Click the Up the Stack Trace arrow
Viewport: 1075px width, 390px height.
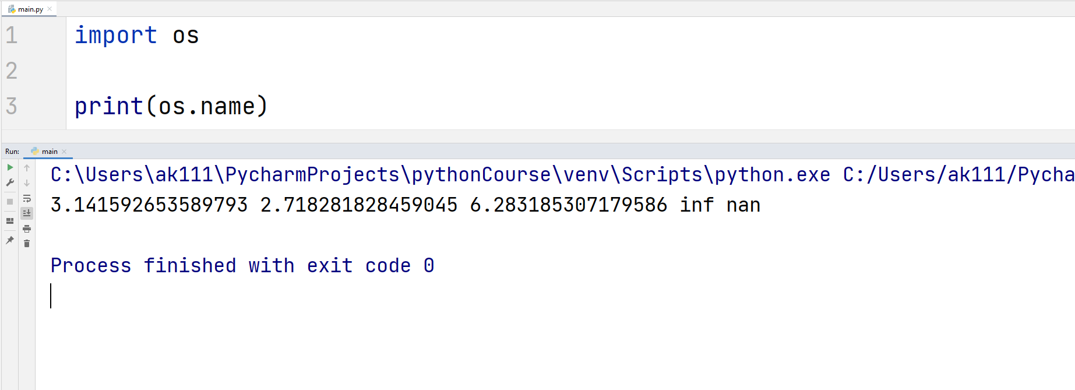(x=27, y=167)
